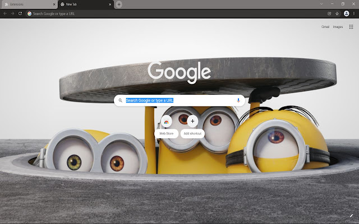Minimize the Chrome window

pos(332,4)
